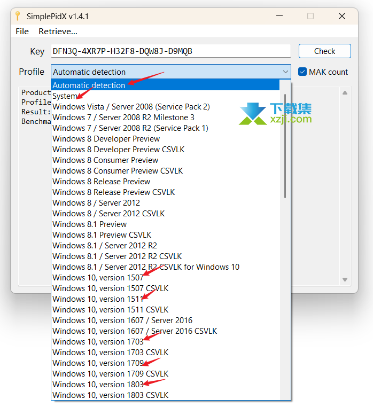Open the Retrieve... menu

tap(58, 32)
